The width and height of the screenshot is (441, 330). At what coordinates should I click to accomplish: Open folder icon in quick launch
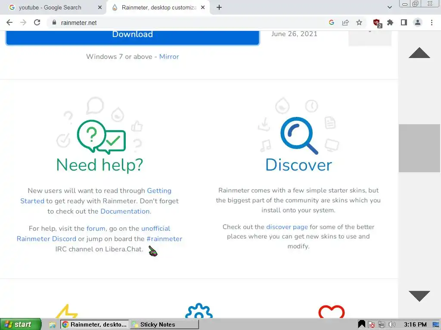point(52,325)
